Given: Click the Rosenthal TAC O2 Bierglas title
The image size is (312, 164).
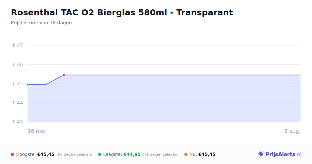Looking at the screenshot, I should 122,12.
